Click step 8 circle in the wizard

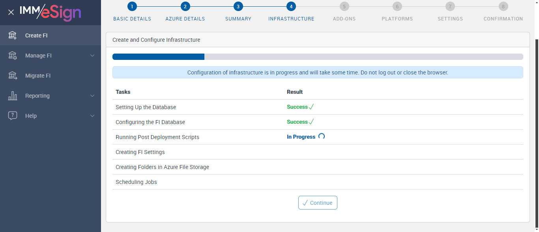click(x=503, y=6)
